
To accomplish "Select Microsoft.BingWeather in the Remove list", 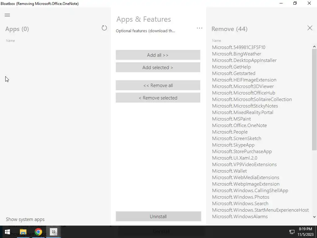I will [x=237, y=54].
